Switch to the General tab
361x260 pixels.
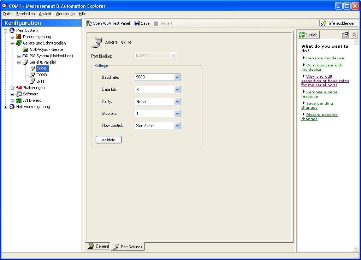(99, 246)
